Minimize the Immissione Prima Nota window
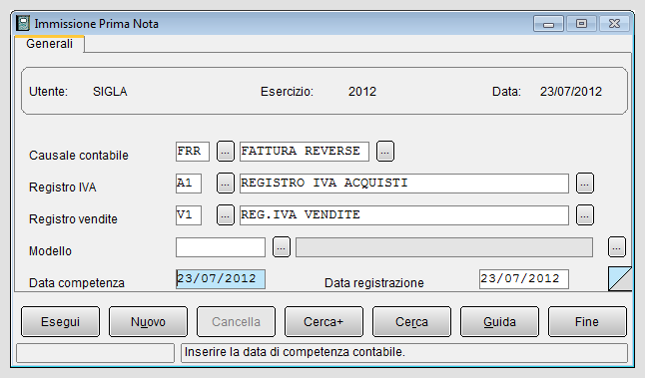Image resolution: width=645 pixels, height=378 pixels. pos(548,24)
